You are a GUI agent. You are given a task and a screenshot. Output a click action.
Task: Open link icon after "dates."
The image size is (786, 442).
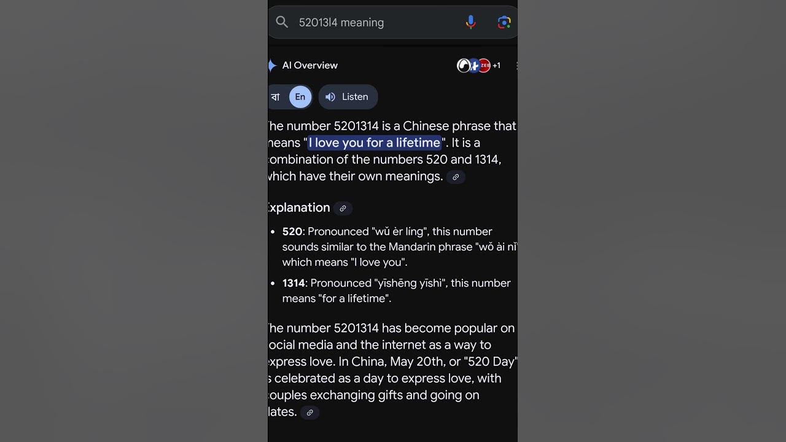(x=309, y=413)
